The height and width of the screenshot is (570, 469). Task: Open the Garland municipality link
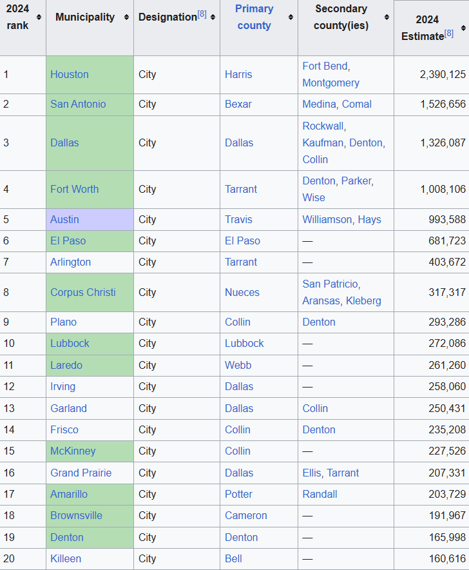point(69,408)
